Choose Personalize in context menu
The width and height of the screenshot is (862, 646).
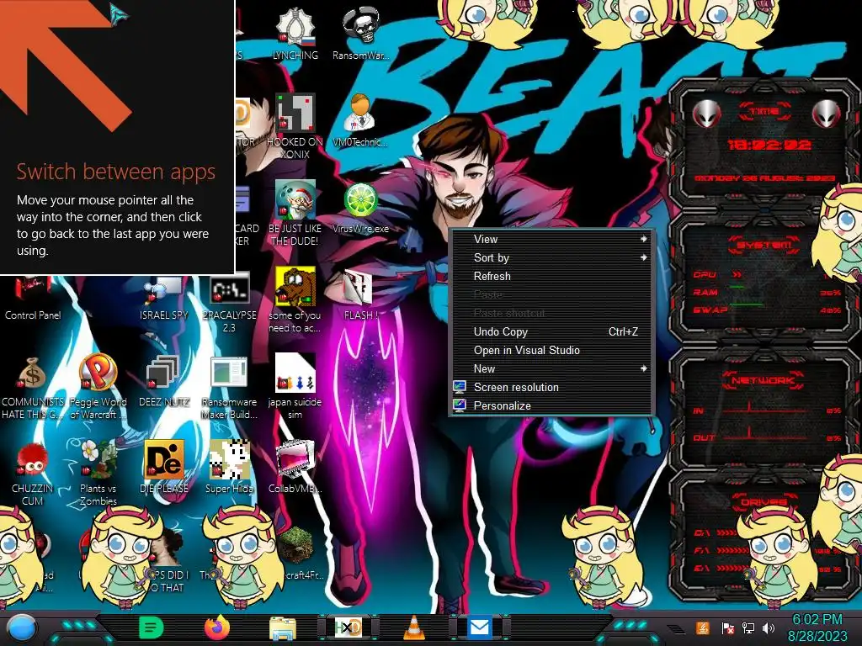tap(551, 406)
